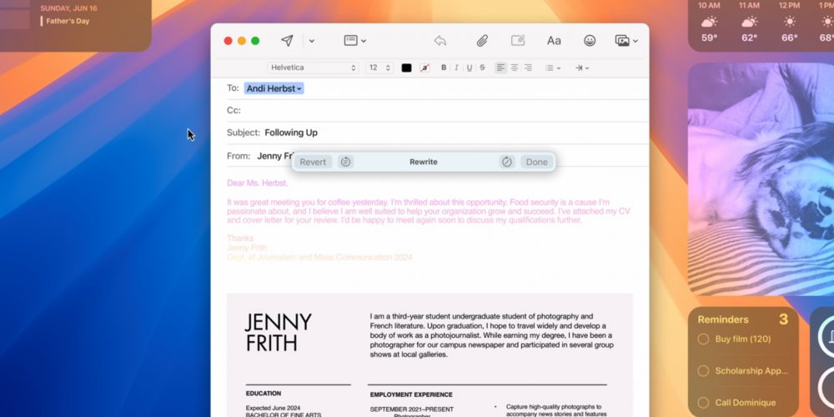Open emoji picker smiley icon

coord(590,40)
